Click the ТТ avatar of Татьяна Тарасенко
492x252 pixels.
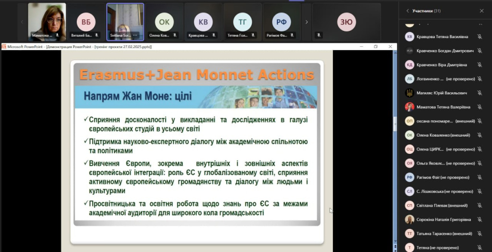coord(409,233)
